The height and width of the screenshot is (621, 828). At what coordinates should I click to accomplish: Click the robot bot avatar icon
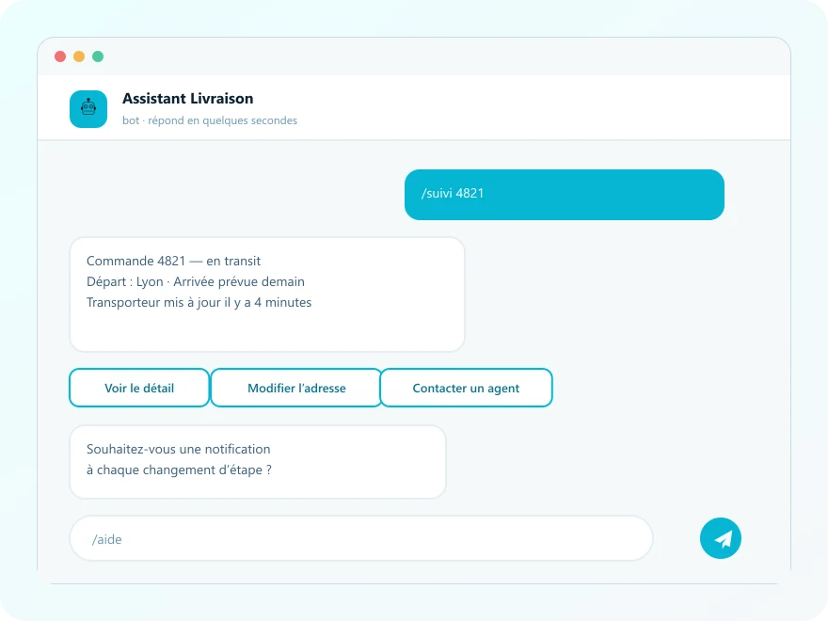pos(88,109)
